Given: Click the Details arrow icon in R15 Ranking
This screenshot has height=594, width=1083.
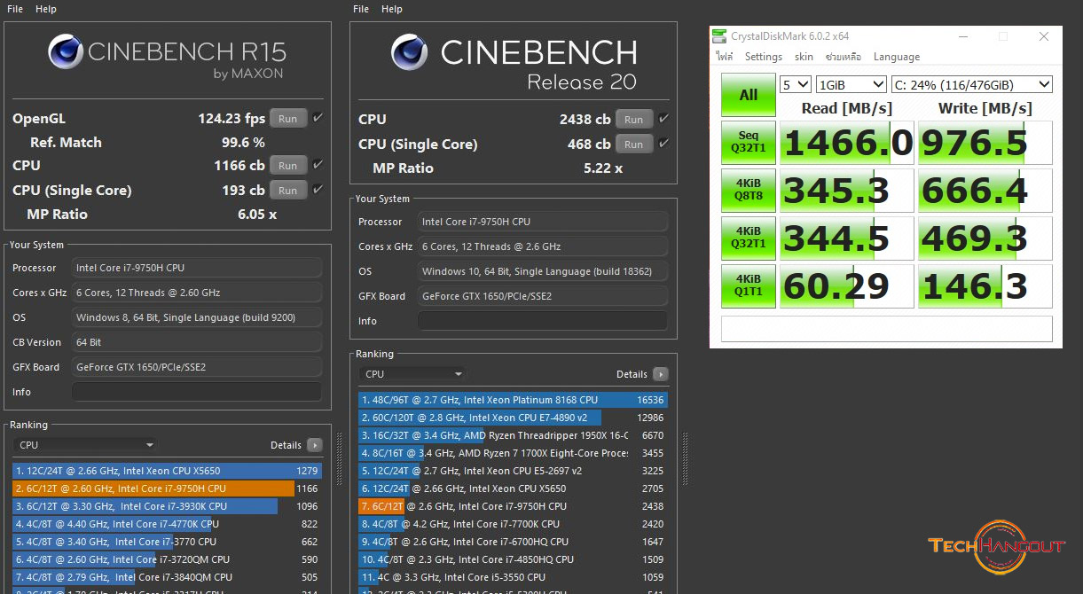Looking at the screenshot, I should point(314,445).
